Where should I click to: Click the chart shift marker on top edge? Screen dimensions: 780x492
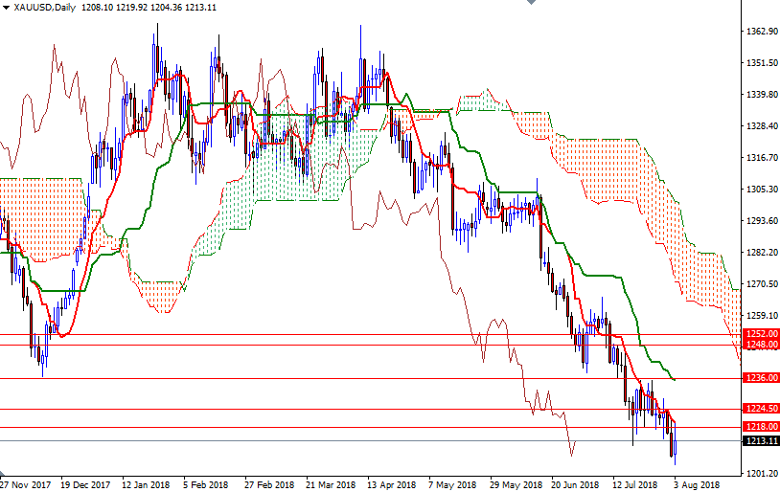531,2
